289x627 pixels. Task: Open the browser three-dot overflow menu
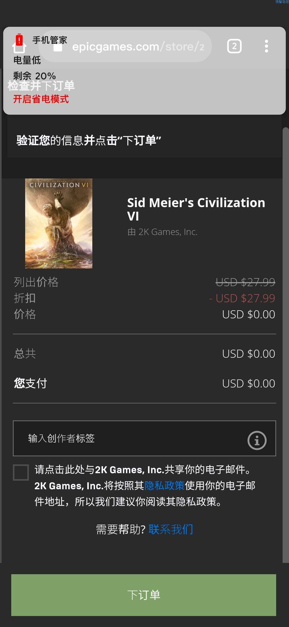click(x=266, y=46)
